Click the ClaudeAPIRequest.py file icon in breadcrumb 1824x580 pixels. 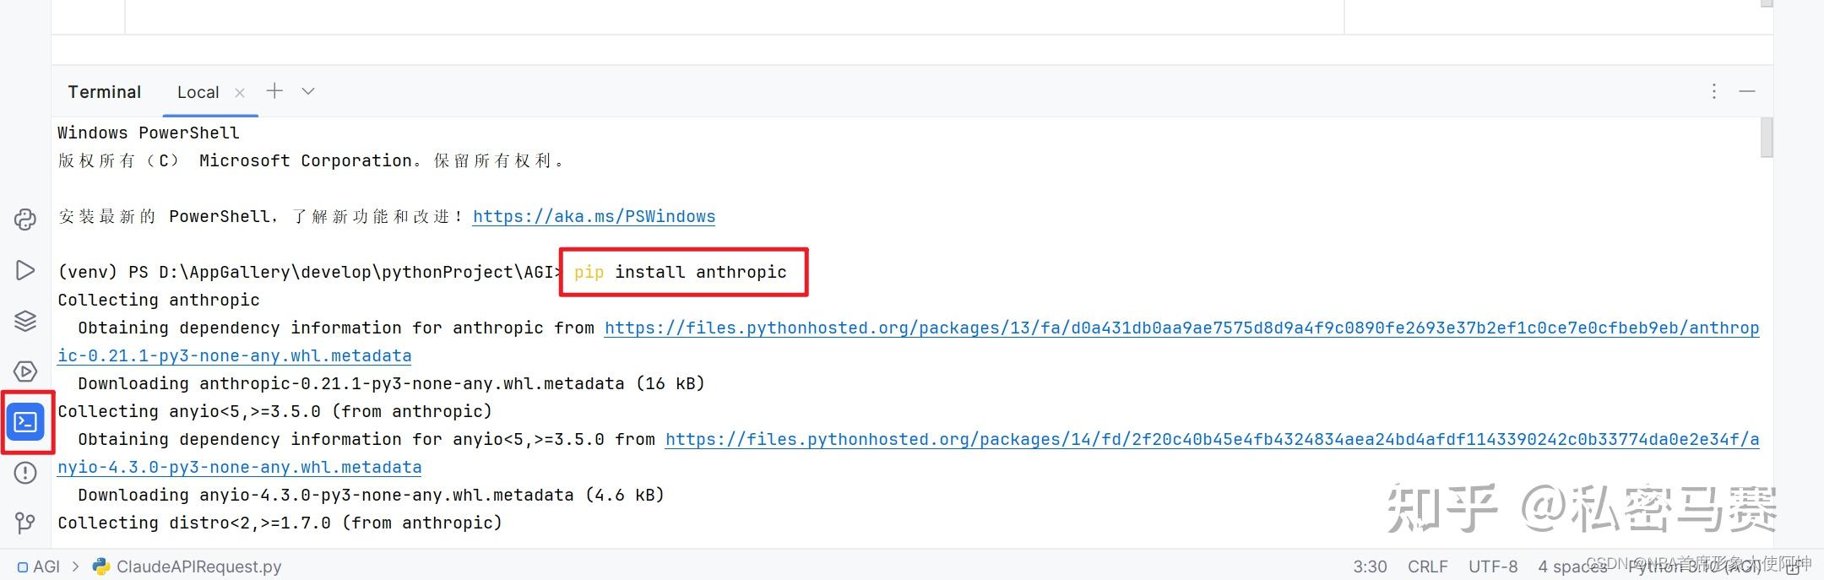pos(100,566)
